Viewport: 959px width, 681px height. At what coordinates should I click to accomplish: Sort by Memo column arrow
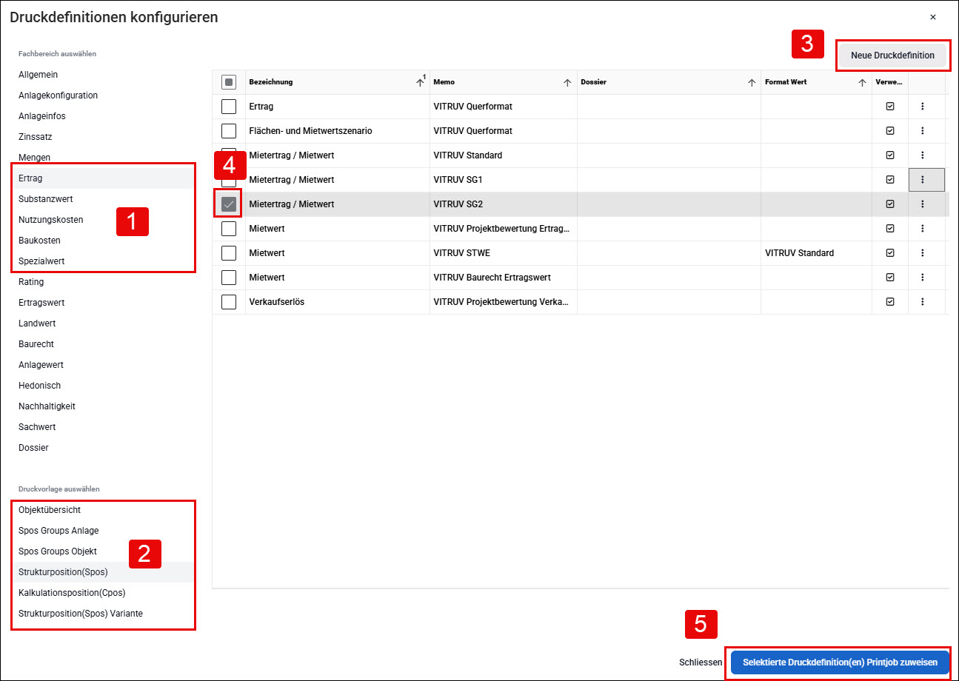(x=567, y=82)
